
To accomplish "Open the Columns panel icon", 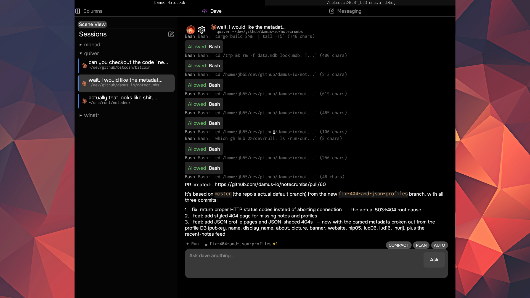I will (78, 11).
